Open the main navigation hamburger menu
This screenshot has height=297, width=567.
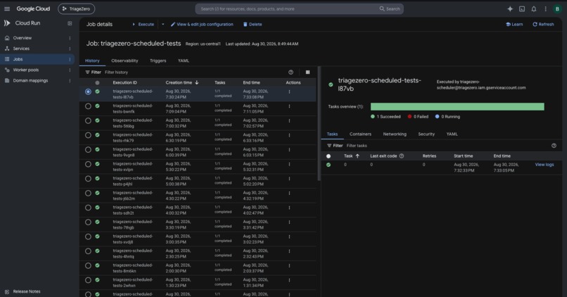click(7, 8)
